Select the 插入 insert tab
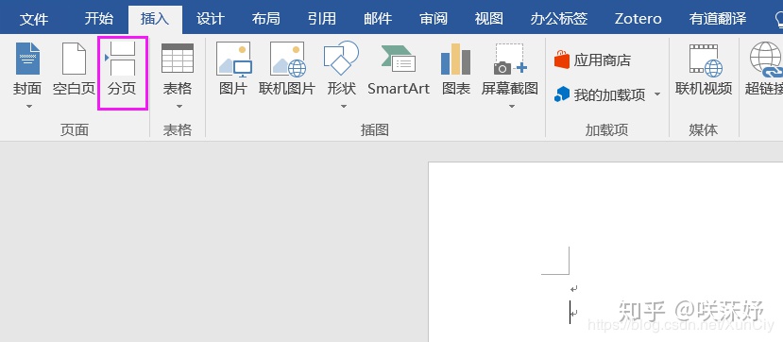 [x=155, y=19]
